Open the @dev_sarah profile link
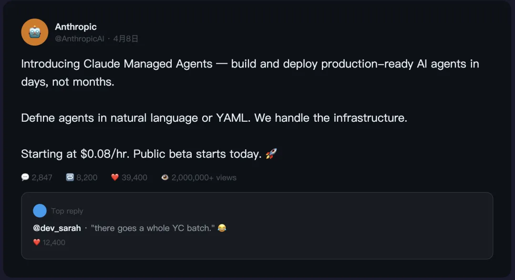 coord(57,228)
